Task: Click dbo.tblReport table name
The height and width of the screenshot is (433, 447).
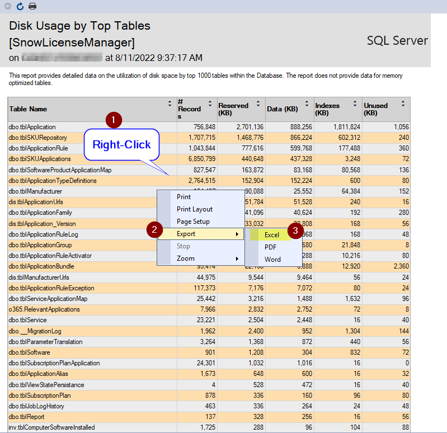Action: 26,417
